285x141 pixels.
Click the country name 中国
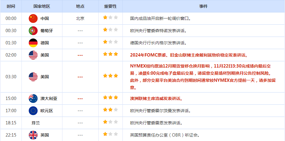pos(45,18)
